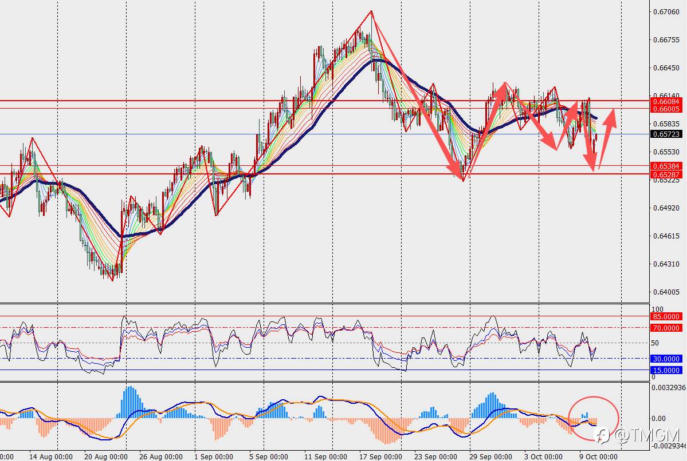Select the 0.66005 red price level label
The height and width of the screenshot is (461, 687).
coord(666,109)
